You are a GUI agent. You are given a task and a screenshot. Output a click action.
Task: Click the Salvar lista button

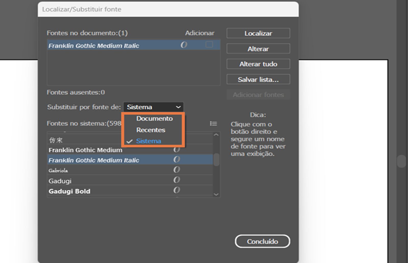pos(258,79)
